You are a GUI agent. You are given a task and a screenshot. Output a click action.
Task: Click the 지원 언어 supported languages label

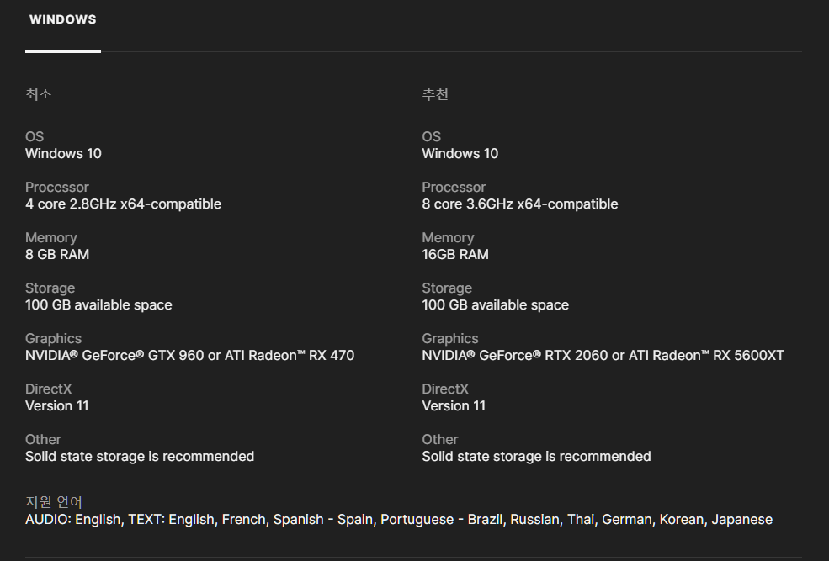point(54,502)
